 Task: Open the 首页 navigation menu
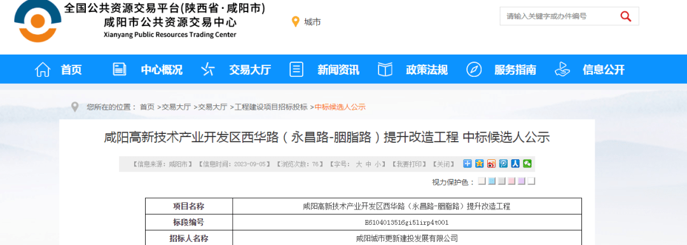click(x=71, y=70)
